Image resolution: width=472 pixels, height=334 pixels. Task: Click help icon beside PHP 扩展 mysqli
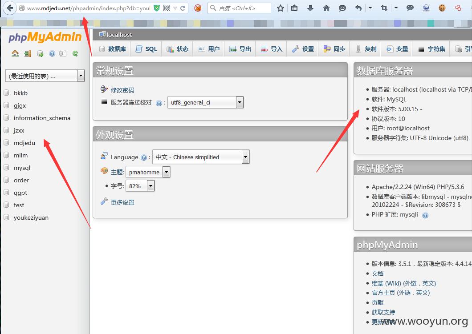425,215
